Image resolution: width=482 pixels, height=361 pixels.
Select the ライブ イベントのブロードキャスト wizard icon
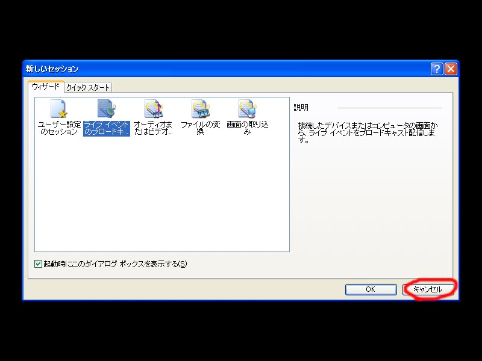click(107, 109)
